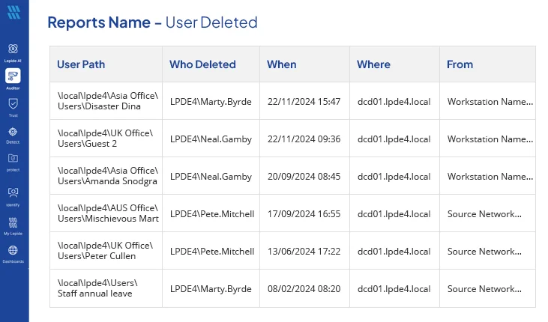Select the timestamp 08/02/2024 08:20

[x=304, y=289]
